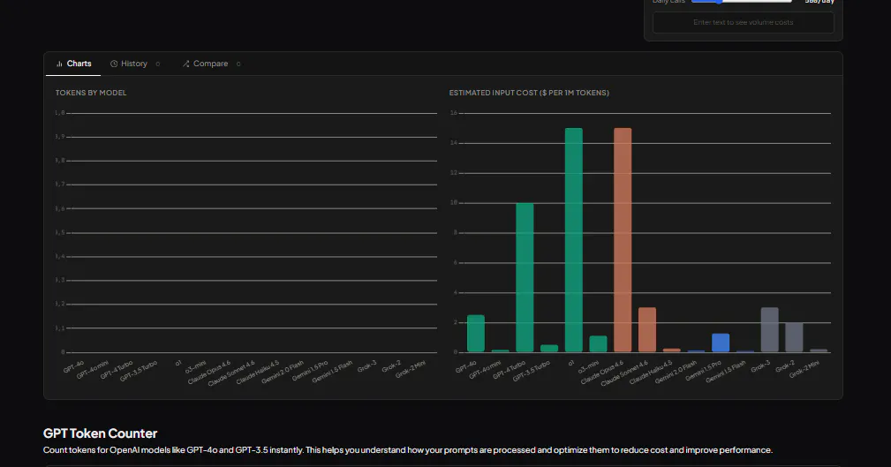
Task: Click the '14' y-axis value in cost chart
Action: pyautogui.click(x=454, y=143)
